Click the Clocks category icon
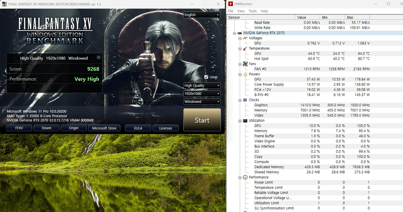Image resolution: width=403 pixels, height=212 pixels. [x=245, y=100]
